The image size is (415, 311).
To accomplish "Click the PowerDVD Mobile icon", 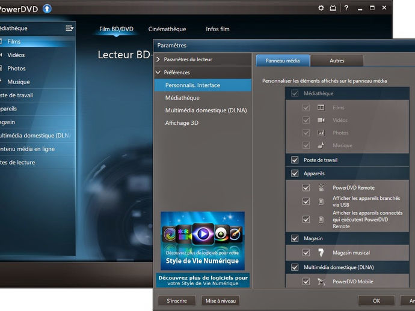I will point(321,282).
